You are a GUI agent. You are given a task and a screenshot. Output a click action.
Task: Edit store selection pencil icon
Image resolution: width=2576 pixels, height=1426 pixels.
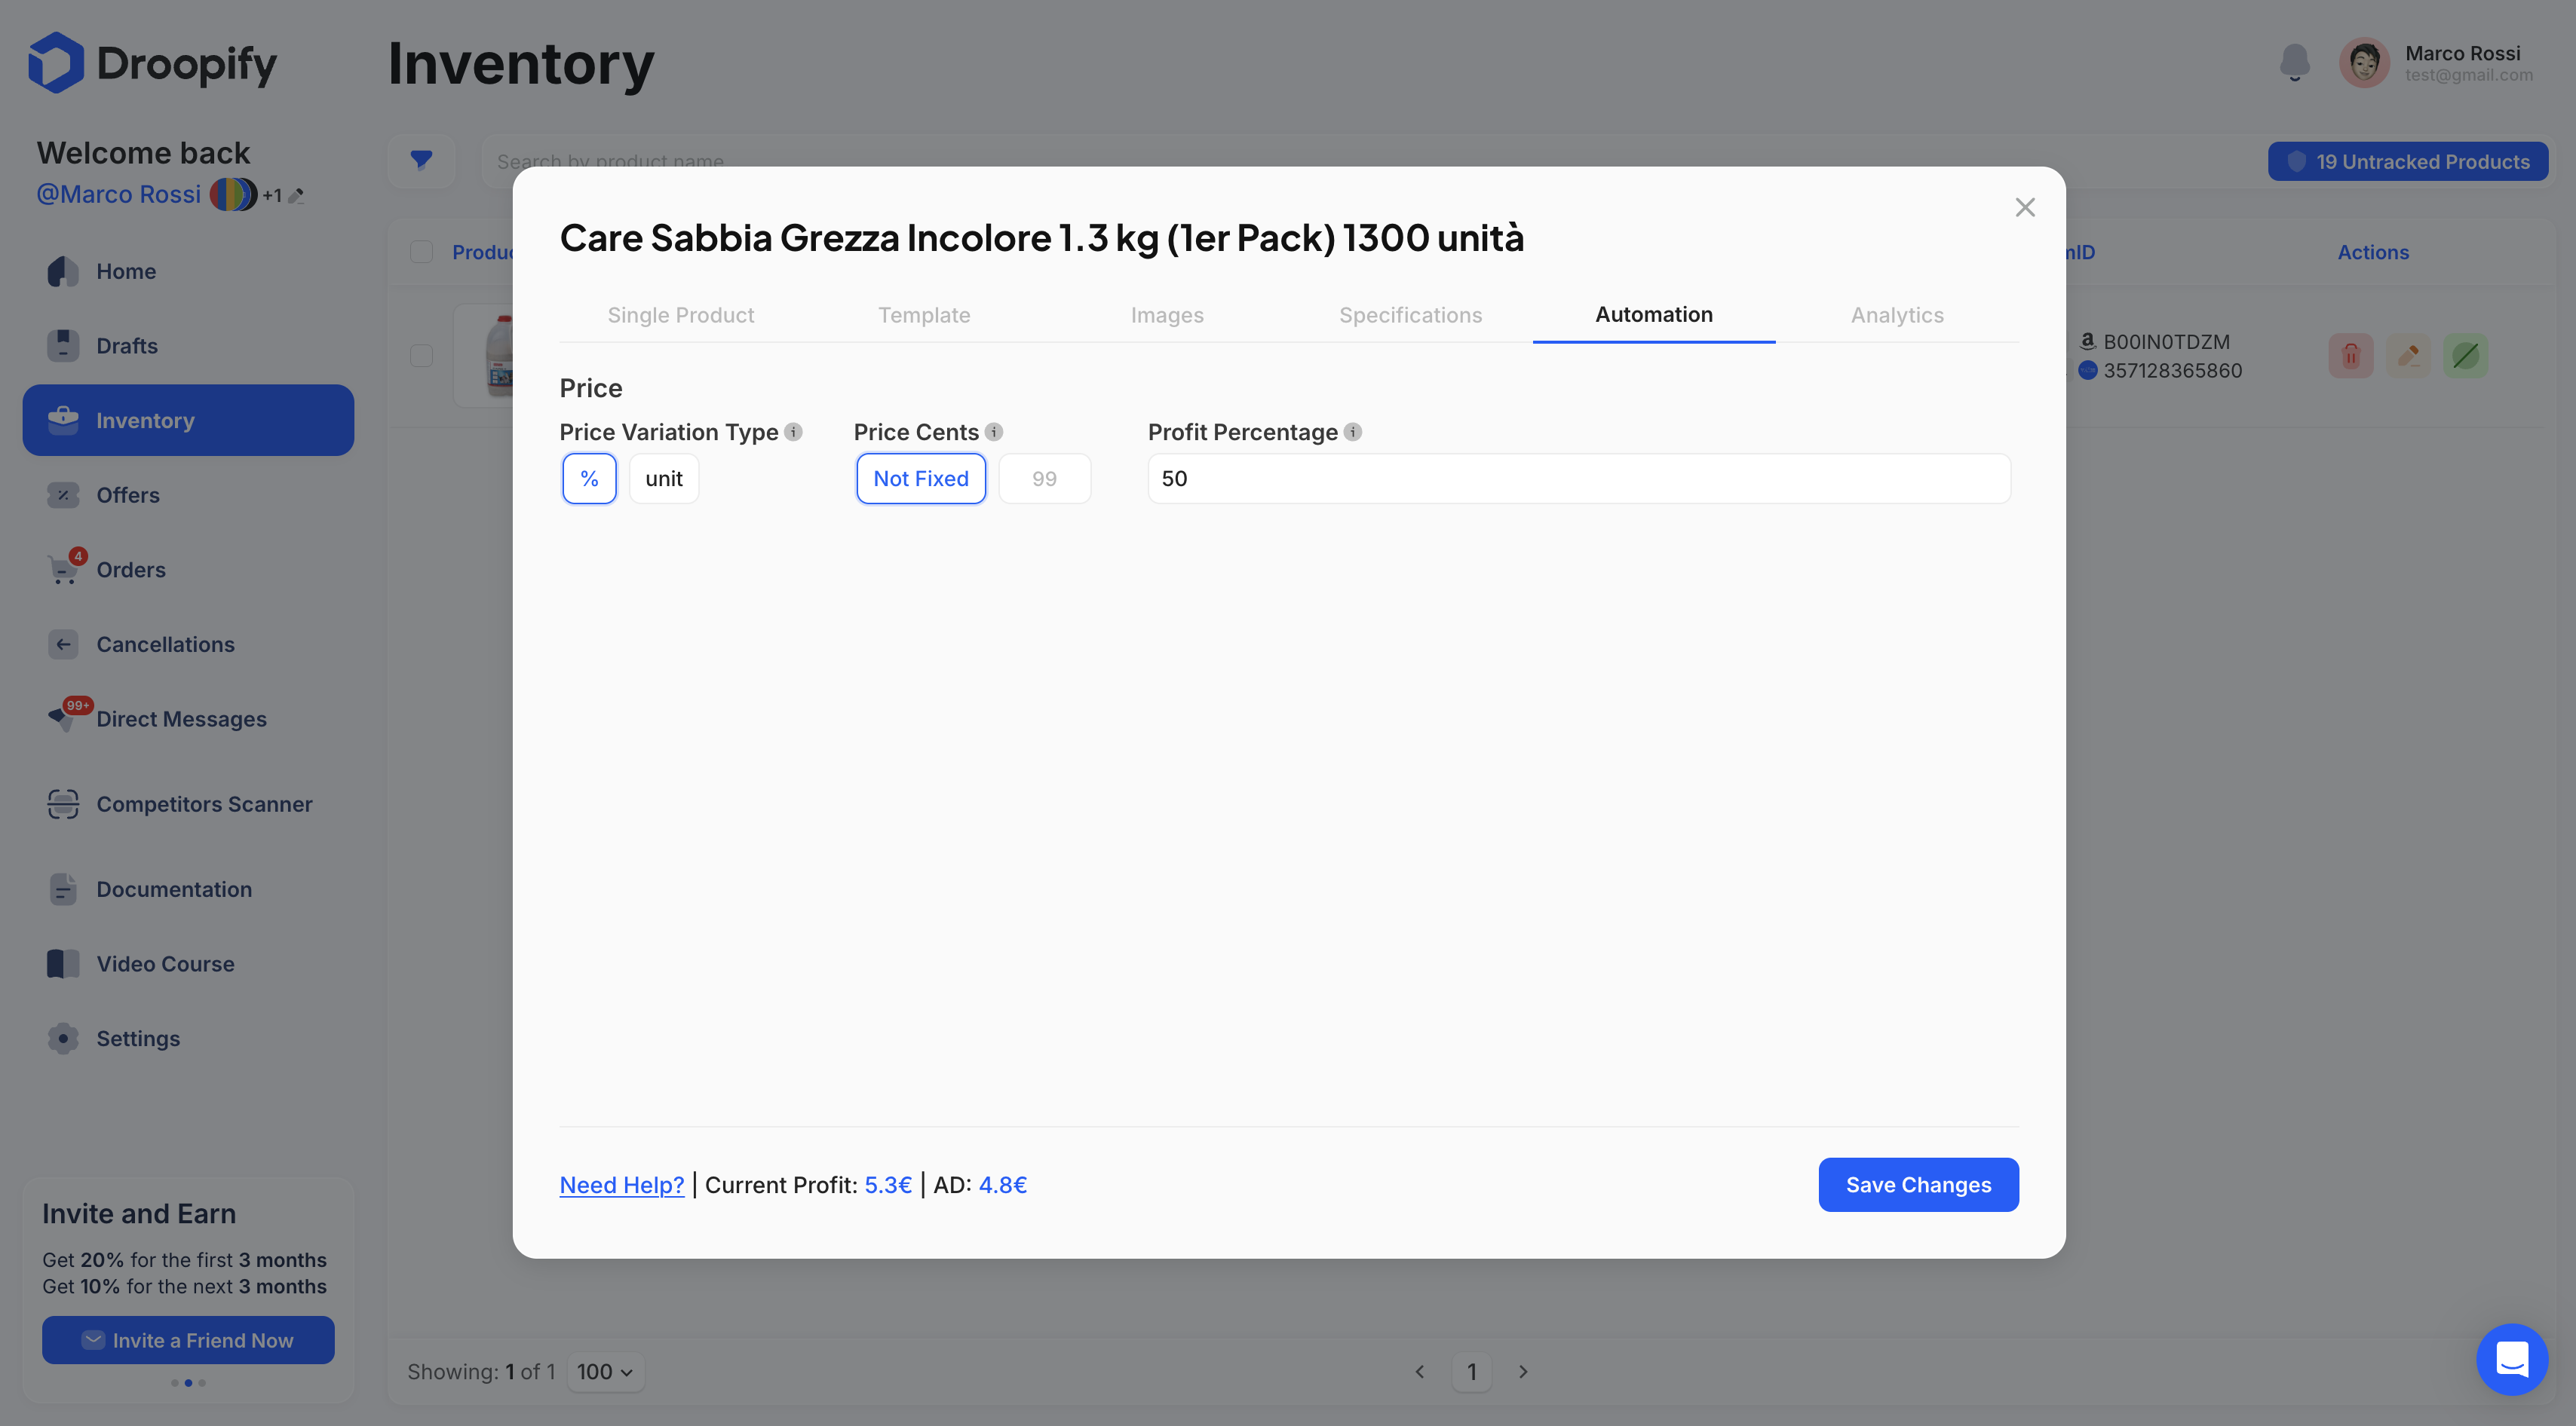click(x=296, y=196)
